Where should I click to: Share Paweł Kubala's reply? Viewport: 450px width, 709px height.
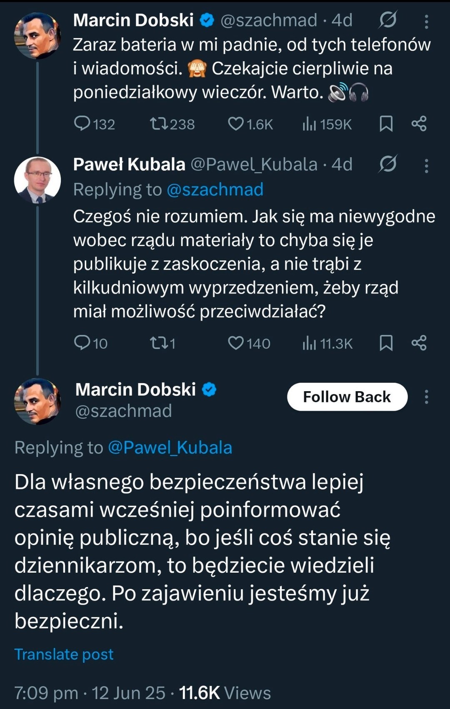419,343
